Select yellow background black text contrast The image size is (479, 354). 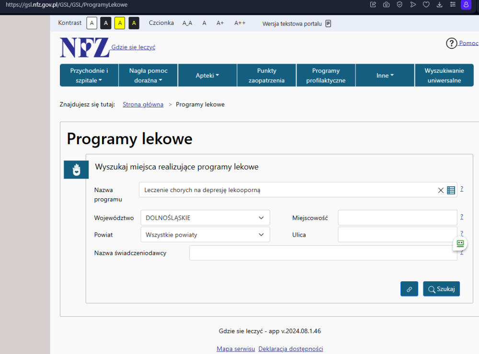pyautogui.click(x=120, y=23)
